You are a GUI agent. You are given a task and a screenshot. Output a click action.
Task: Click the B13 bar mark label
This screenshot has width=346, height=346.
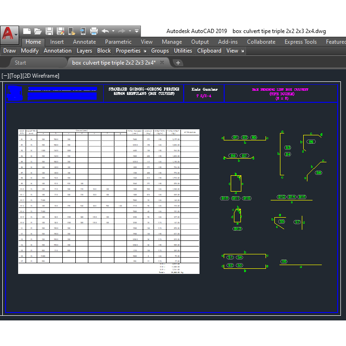pos(238,229)
